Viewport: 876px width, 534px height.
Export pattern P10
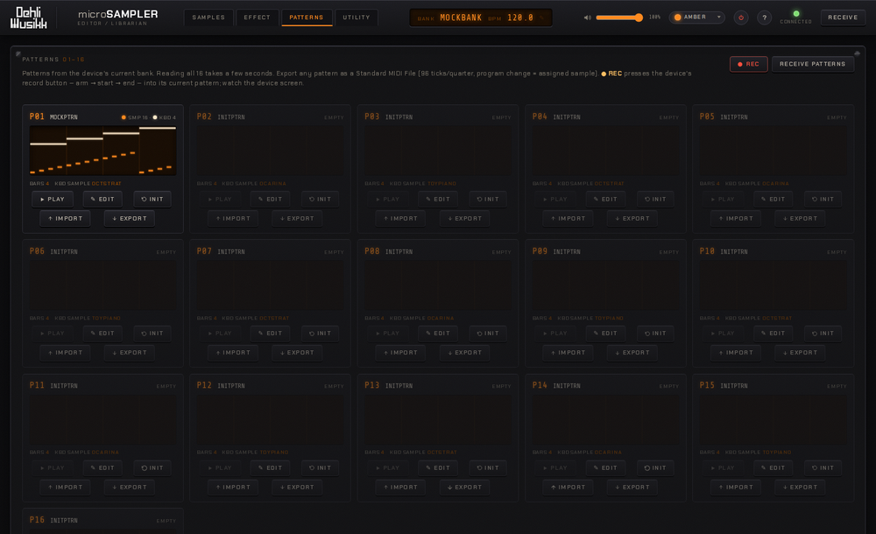800,353
